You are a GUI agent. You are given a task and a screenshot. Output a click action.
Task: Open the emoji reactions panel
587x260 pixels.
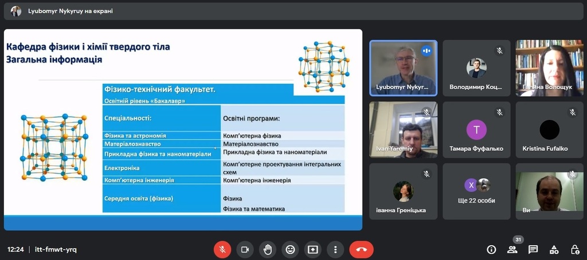(x=290, y=250)
